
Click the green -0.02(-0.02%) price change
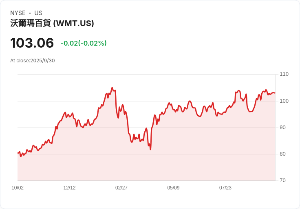click(x=84, y=43)
